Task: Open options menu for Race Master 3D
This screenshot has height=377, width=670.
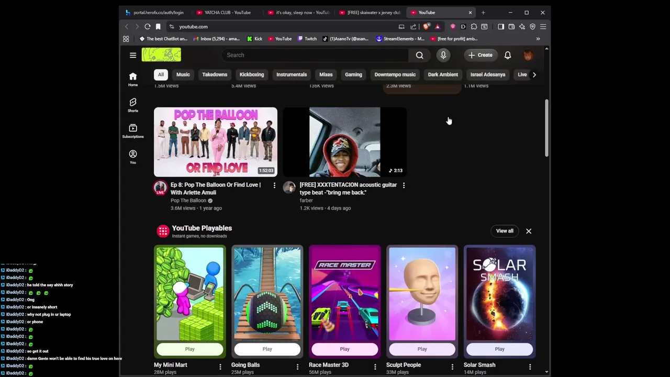Action: [375, 367]
